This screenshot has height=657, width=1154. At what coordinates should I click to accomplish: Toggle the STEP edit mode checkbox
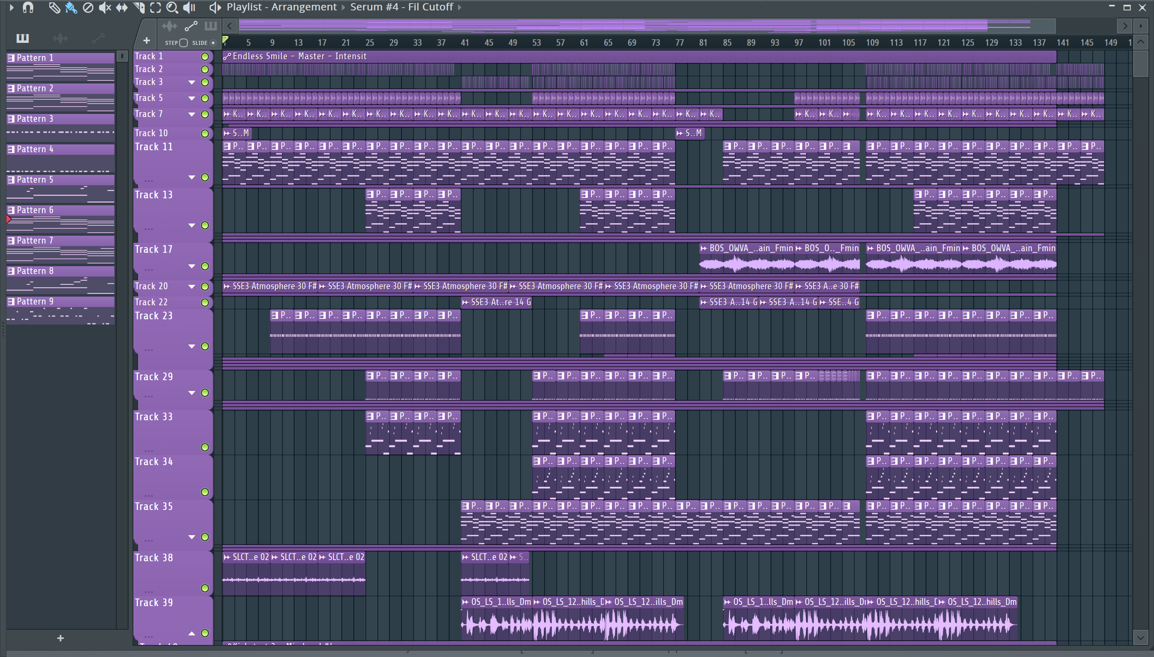click(x=183, y=43)
